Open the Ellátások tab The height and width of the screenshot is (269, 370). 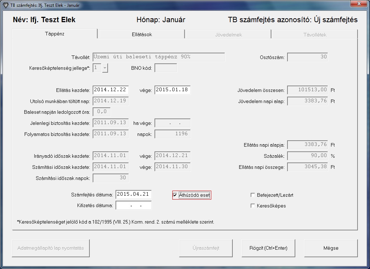(x=142, y=35)
